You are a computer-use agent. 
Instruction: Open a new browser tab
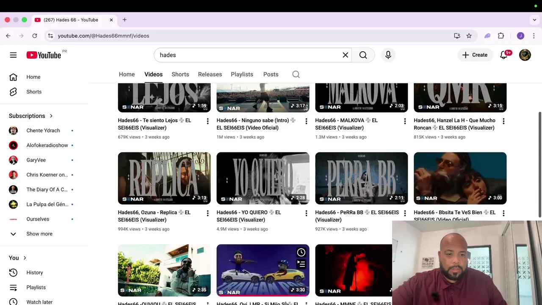124,20
